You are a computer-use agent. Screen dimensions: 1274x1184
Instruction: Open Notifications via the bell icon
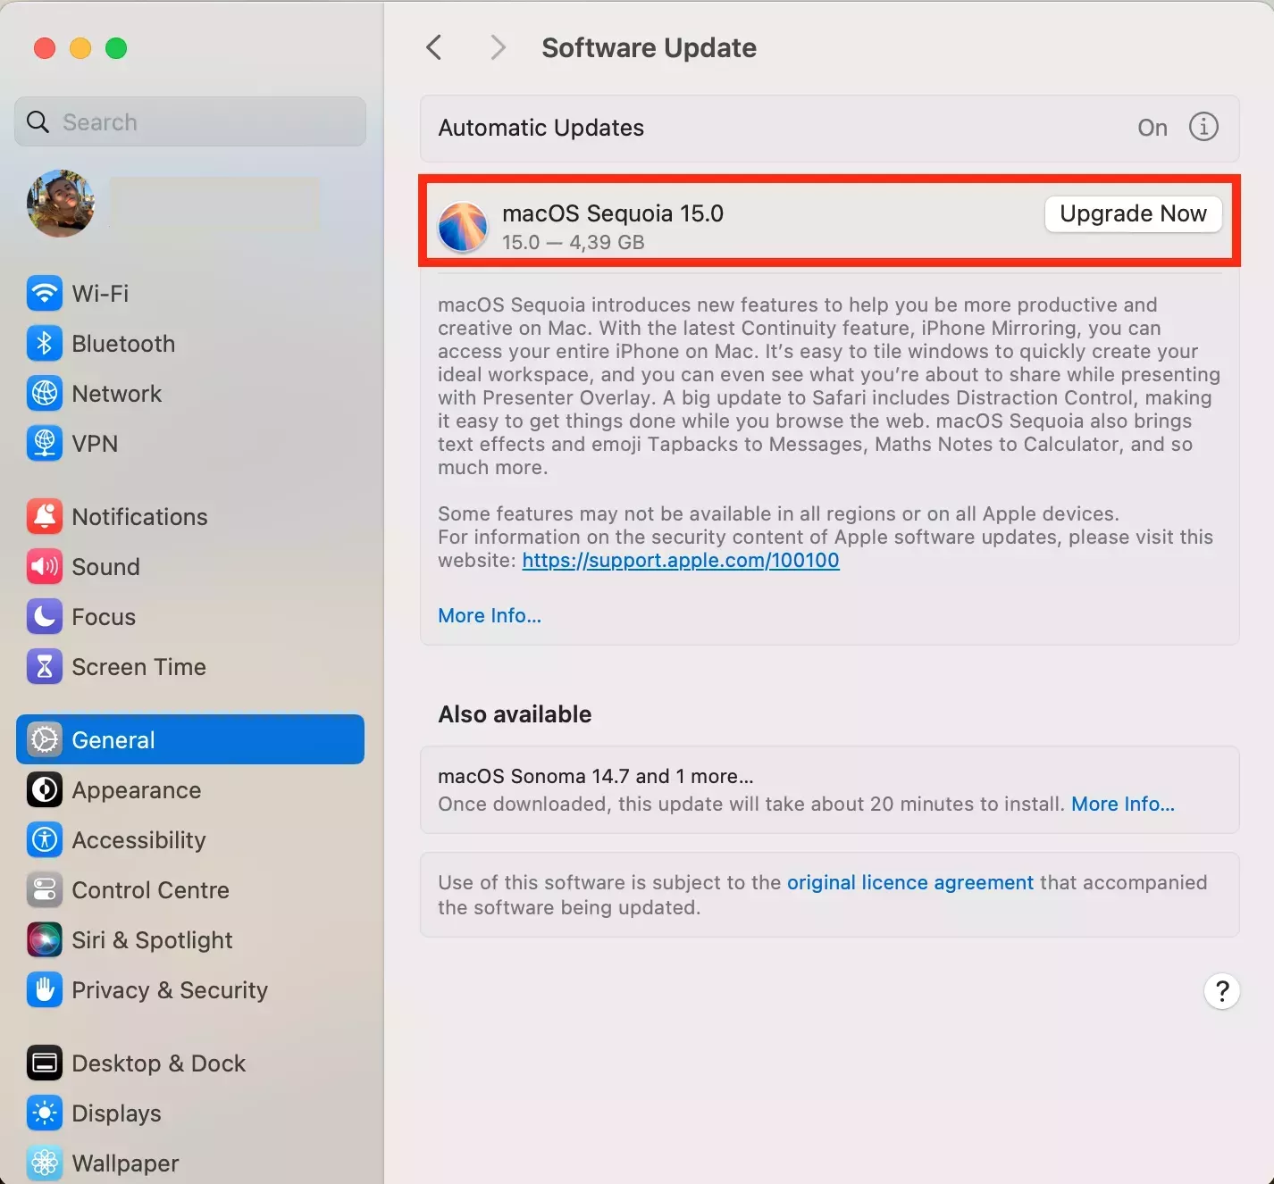point(44,516)
